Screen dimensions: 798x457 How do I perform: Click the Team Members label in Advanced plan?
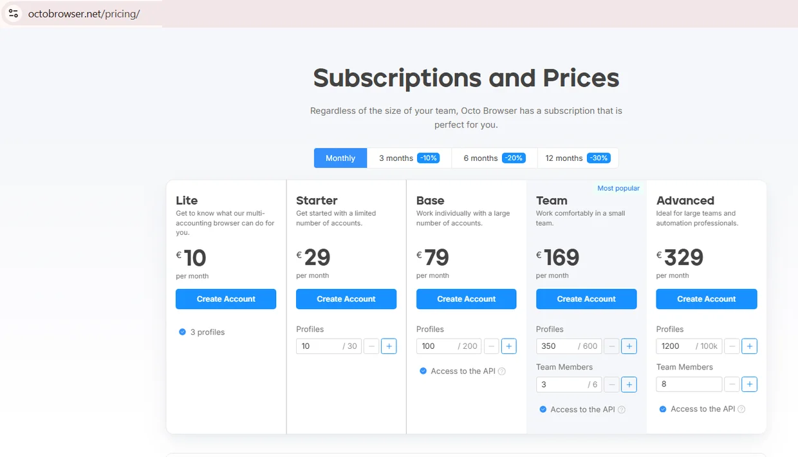(685, 367)
